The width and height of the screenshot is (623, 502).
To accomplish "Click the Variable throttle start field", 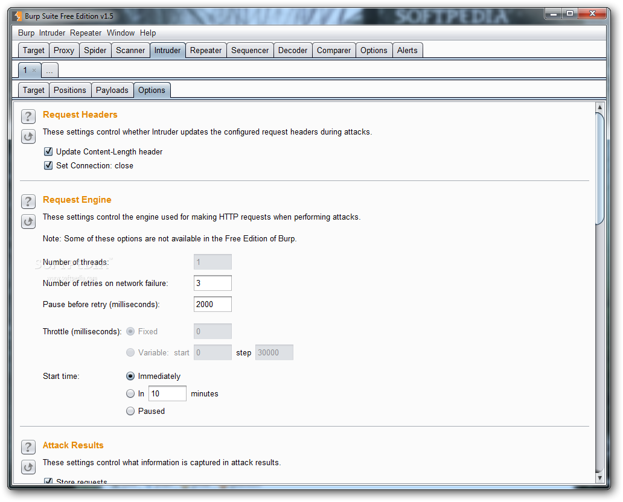I will point(212,352).
